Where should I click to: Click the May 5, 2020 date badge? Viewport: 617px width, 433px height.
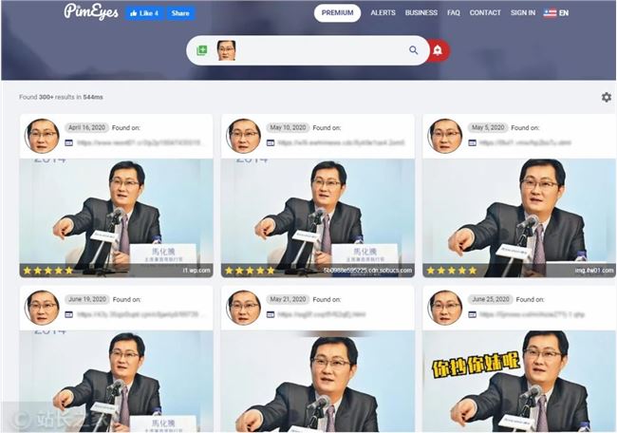pyautogui.click(x=488, y=127)
